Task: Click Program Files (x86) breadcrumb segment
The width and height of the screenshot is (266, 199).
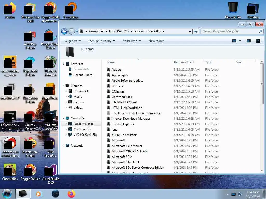Action: (x=148, y=31)
